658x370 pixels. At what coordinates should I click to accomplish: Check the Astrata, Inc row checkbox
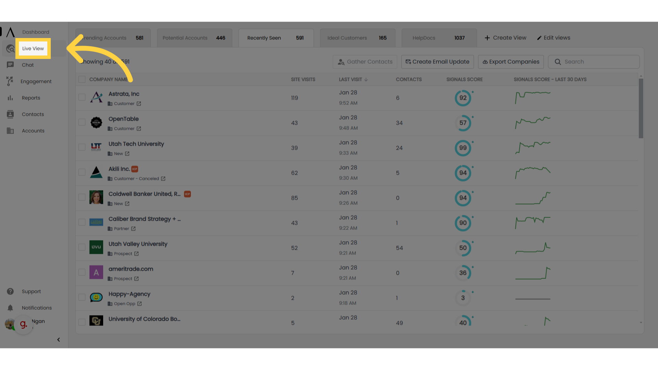click(82, 97)
